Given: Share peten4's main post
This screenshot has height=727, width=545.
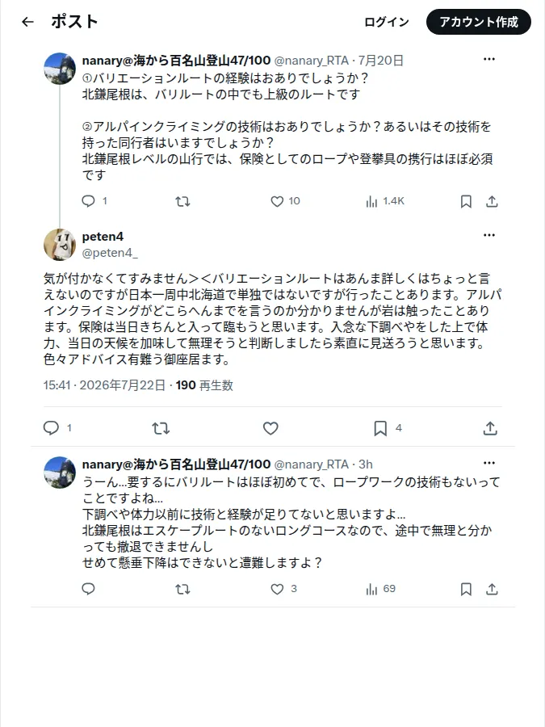Looking at the screenshot, I should click(x=490, y=428).
